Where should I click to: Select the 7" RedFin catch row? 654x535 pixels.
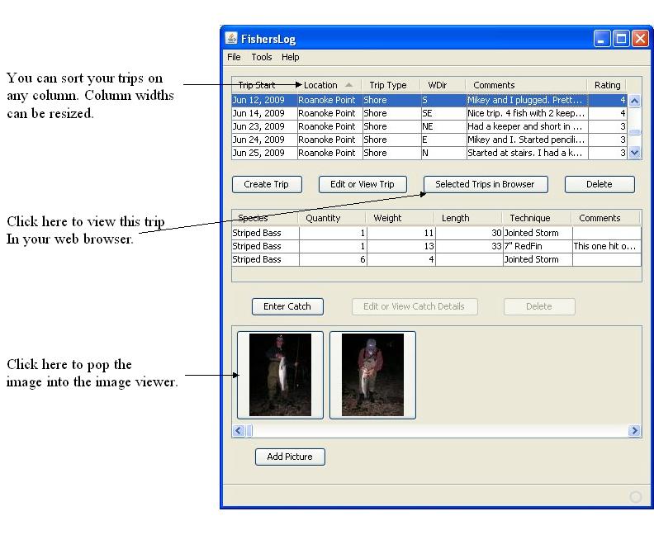[537, 246]
